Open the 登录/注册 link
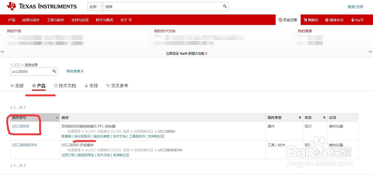The image size is (373, 176). pos(355,7)
